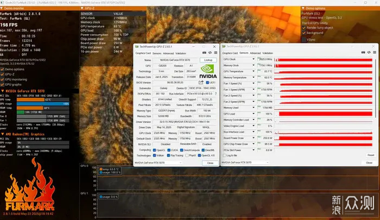
Task: Open GPU Clock sensor dropdown
Action: click(254, 59)
